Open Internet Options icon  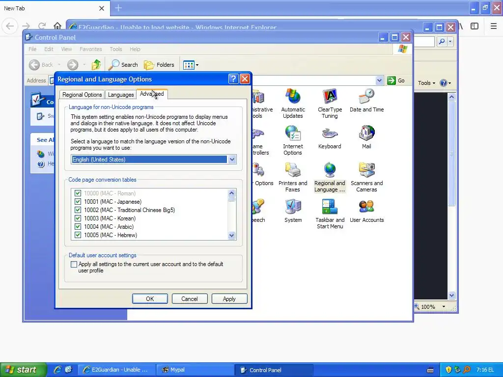click(293, 140)
